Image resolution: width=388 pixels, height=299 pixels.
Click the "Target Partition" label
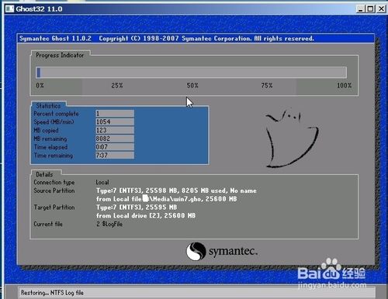pos(54,208)
